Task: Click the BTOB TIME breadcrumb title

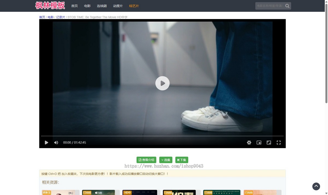Action: (98, 17)
